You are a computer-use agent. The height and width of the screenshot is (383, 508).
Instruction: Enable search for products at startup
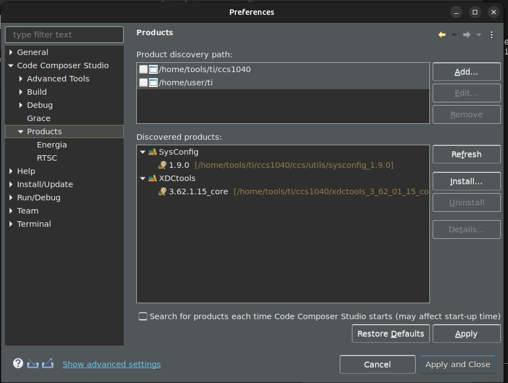coord(143,316)
